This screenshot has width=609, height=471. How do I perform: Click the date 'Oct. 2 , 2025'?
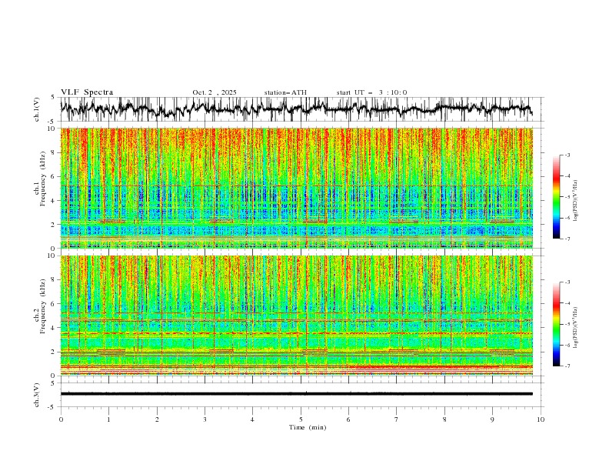pos(215,92)
